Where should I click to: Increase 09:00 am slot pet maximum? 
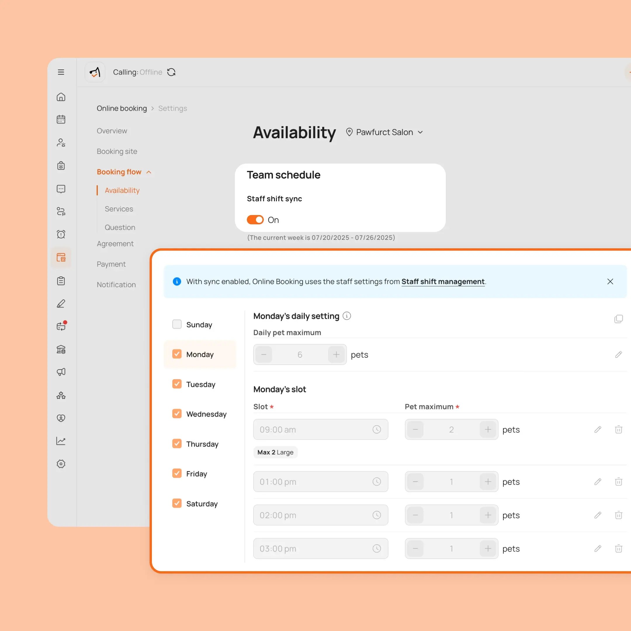(x=488, y=429)
